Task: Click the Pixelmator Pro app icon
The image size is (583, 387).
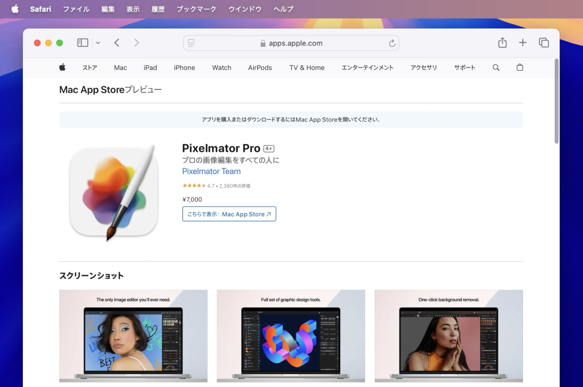Action: pyautogui.click(x=113, y=193)
